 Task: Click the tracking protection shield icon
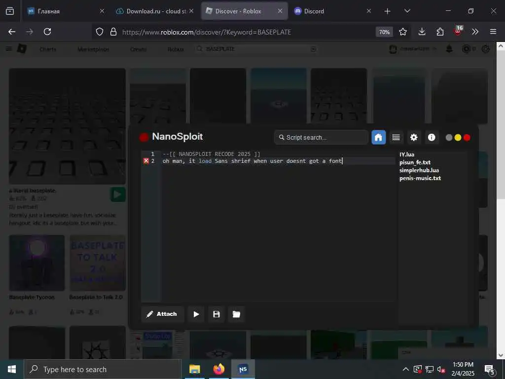100,32
